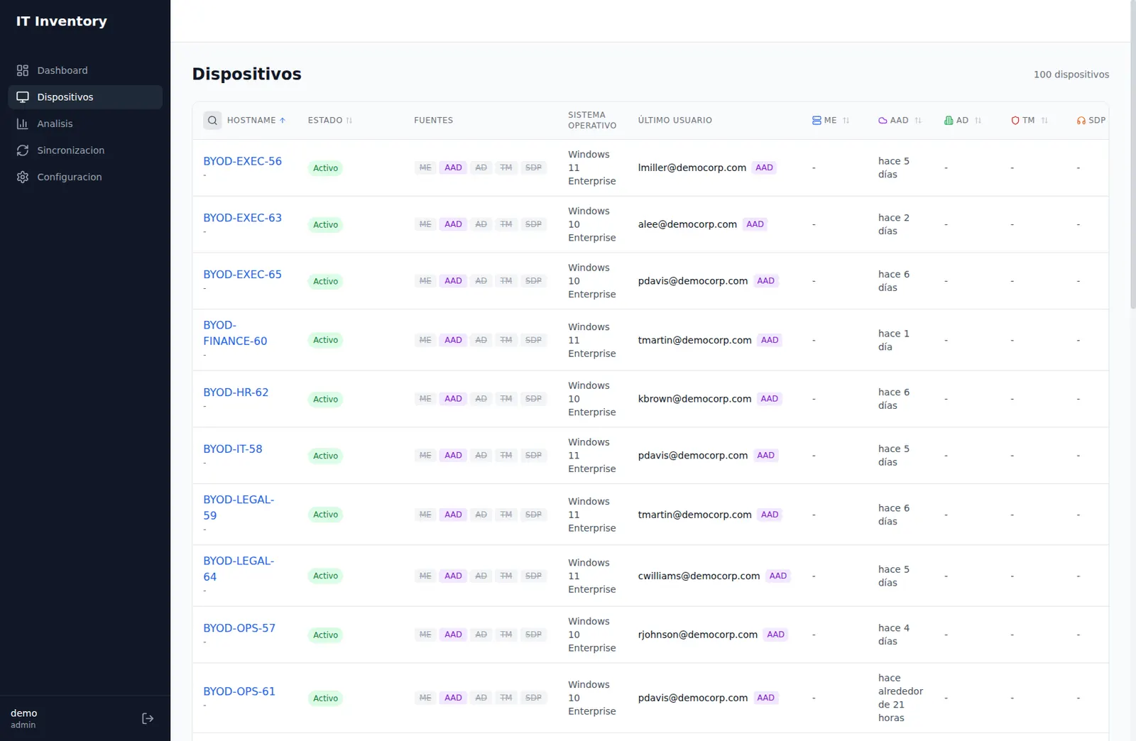
Task: Click the Configuracion gear icon
Action: point(23,177)
